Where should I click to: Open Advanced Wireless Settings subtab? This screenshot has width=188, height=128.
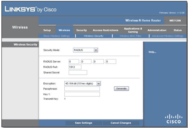[x=167, y=36]
